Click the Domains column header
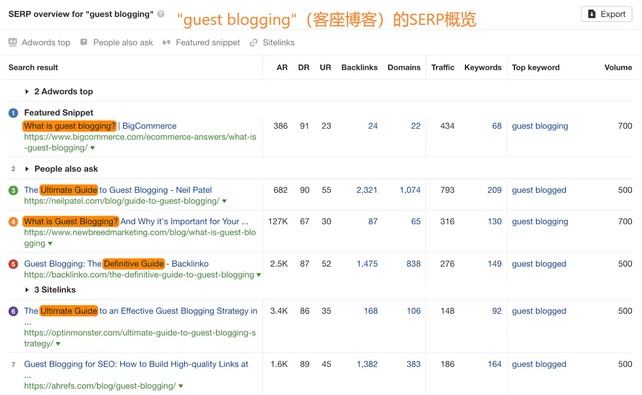 [404, 67]
